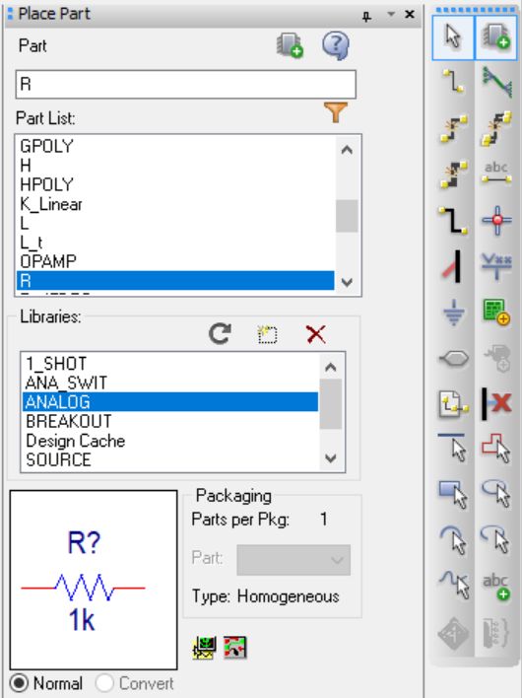Select the arrow Select tool
522x698 pixels.
click(453, 36)
